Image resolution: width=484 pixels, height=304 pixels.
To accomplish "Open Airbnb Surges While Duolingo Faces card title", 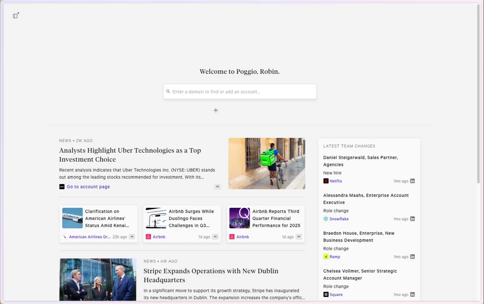I will point(191,218).
